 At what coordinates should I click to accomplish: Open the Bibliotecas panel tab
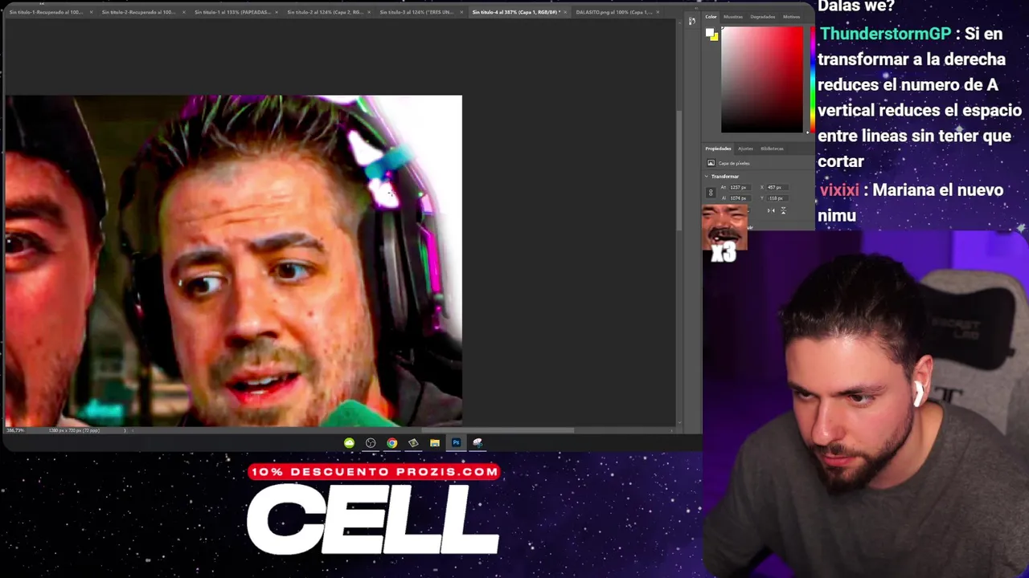[x=772, y=149]
